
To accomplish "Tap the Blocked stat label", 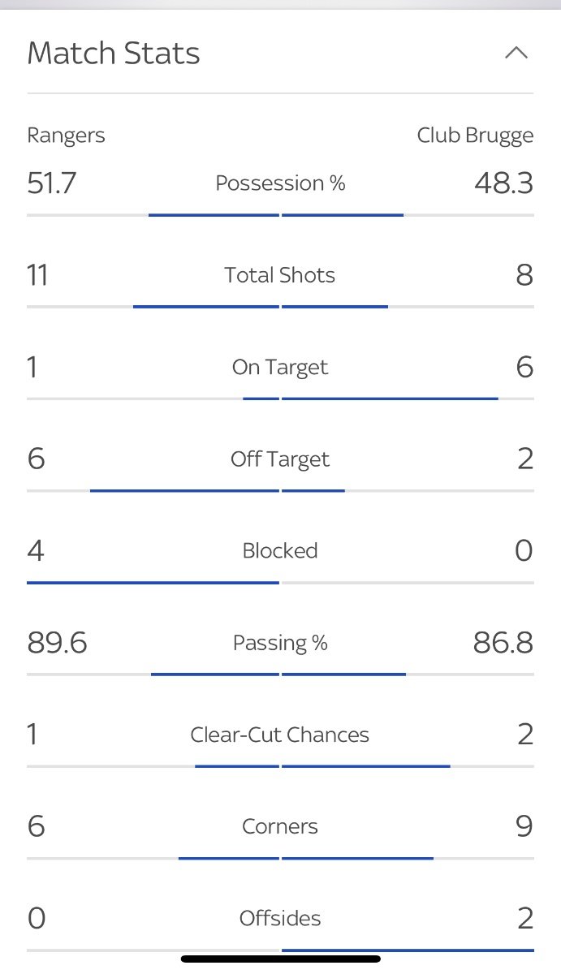I will [280, 551].
